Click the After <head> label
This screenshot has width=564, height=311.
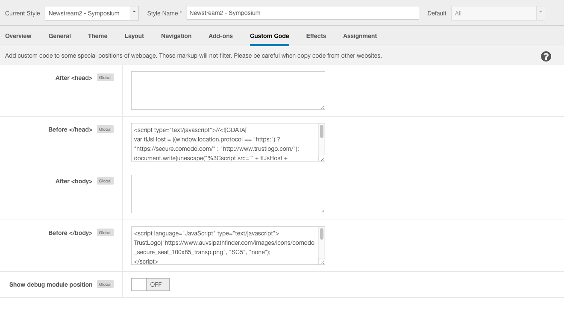pos(74,78)
